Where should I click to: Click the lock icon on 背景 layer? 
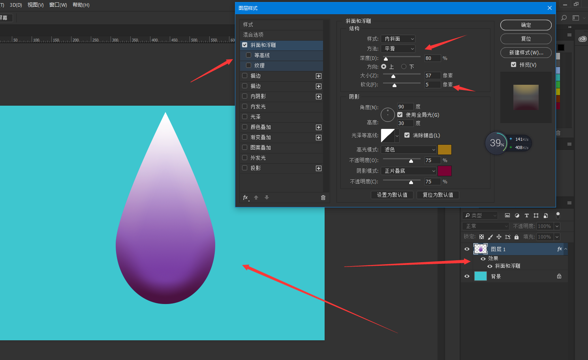pyautogui.click(x=559, y=276)
